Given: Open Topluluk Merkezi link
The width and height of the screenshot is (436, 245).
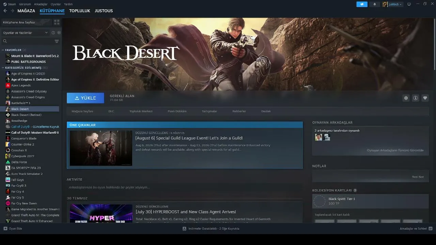Looking at the screenshot, I should (141, 111).
